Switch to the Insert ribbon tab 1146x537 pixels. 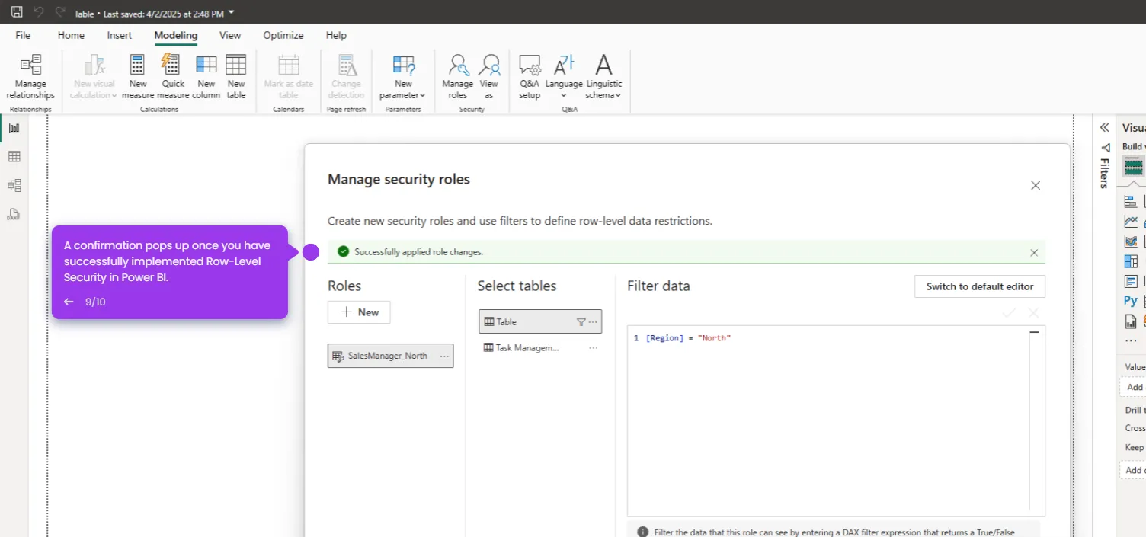pyautogui.click(x=119, y=35)
